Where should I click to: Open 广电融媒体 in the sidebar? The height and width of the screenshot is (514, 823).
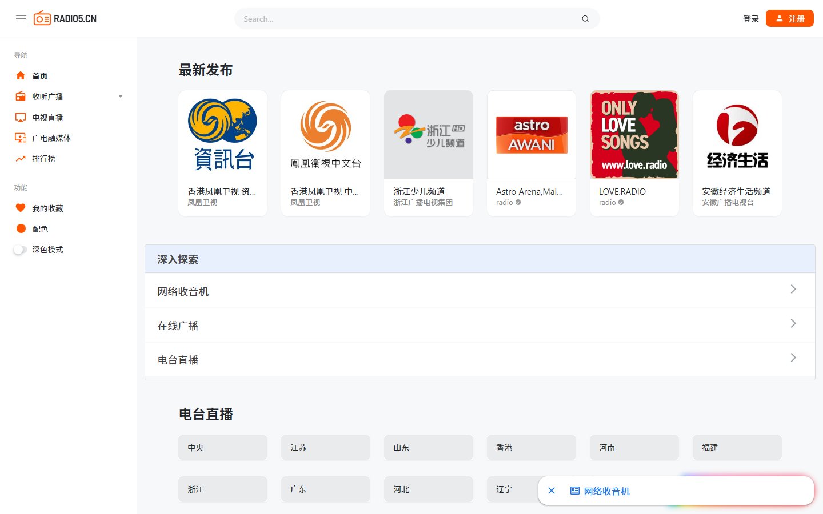click(x=52, y=138)
